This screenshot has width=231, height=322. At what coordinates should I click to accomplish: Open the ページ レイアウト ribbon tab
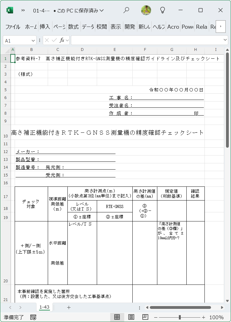(x=59, y=27)
